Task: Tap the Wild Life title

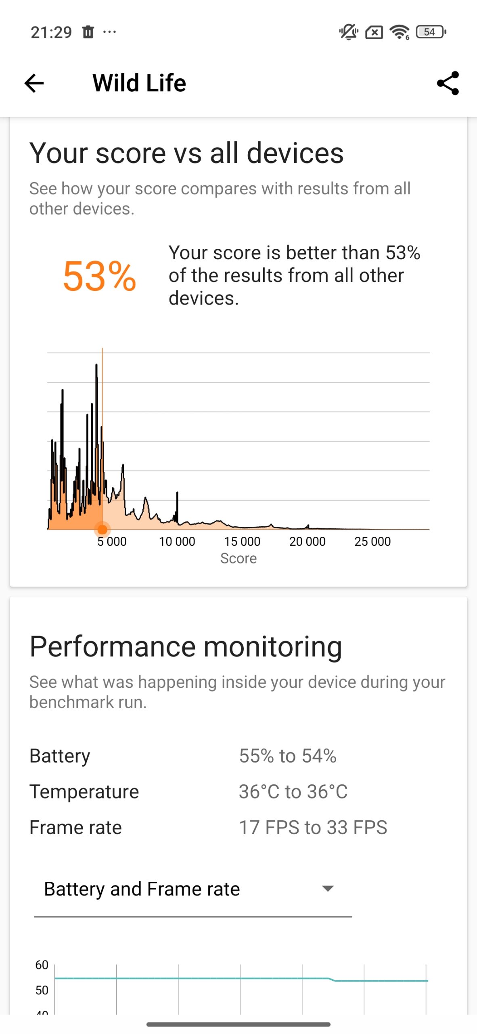Action: [x=139, y=83]
